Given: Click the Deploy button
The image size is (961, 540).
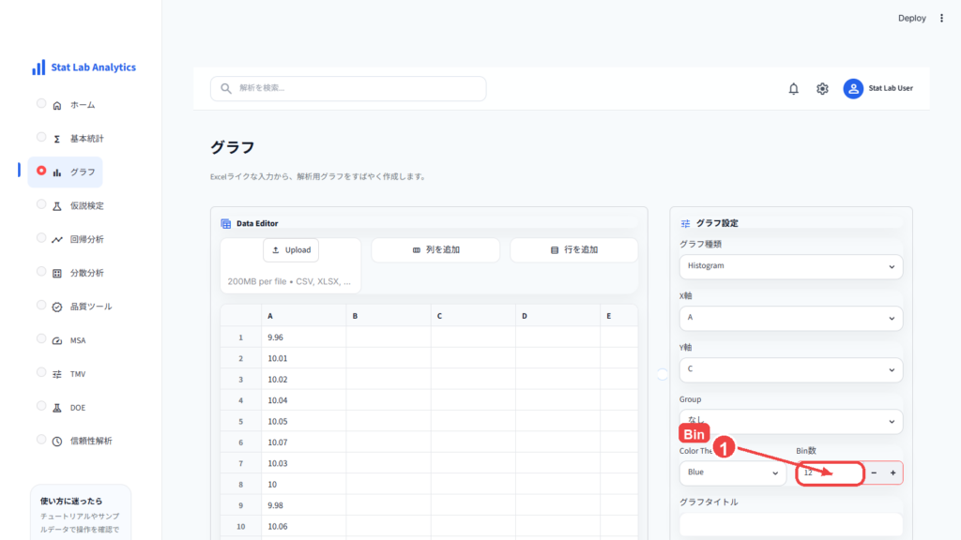Looking at the screenshot, I should tap(912, 19).
